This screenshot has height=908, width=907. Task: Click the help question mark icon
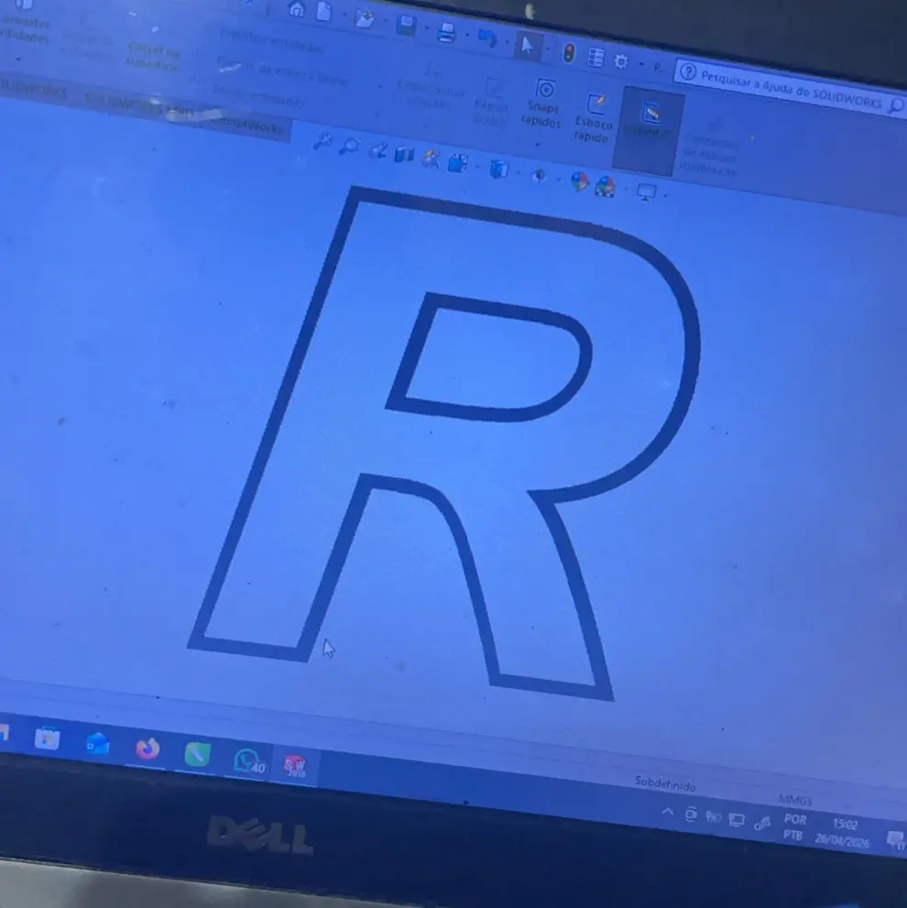click(687, 71)
